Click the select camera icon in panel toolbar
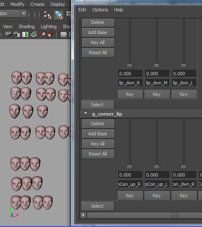Image resolution: width=202 pixels, height=227 pixels. (x=8, y=34)
